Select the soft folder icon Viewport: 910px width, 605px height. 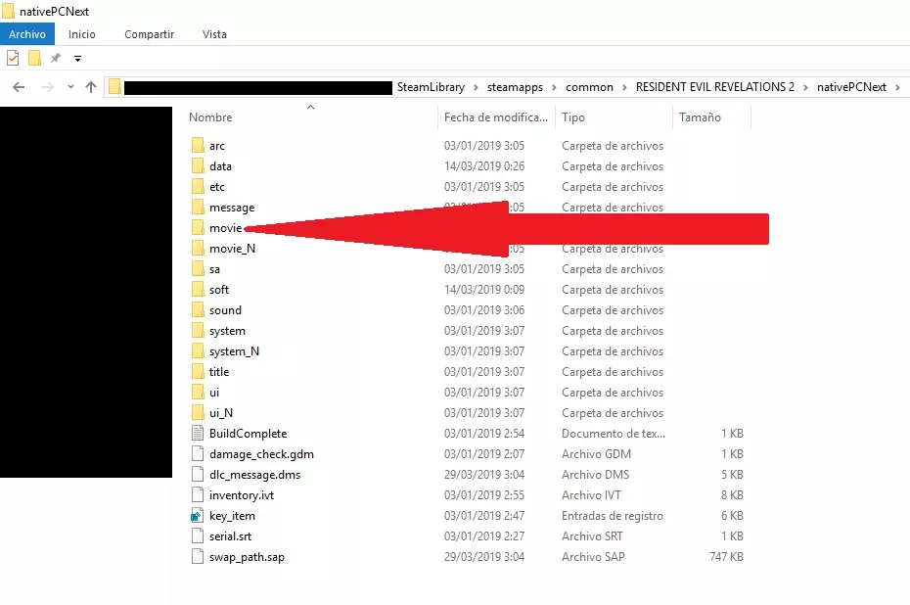pos(198,289)
